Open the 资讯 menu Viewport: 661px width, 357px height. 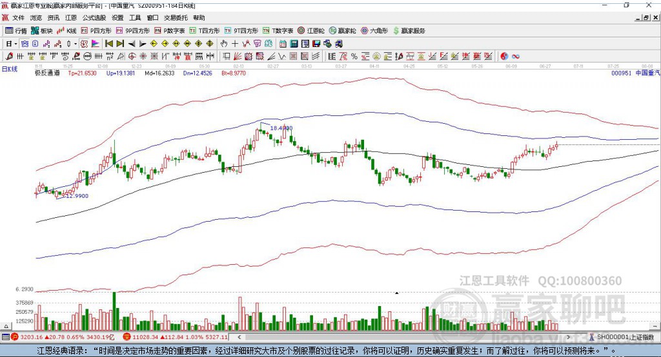tap(53, 17)
